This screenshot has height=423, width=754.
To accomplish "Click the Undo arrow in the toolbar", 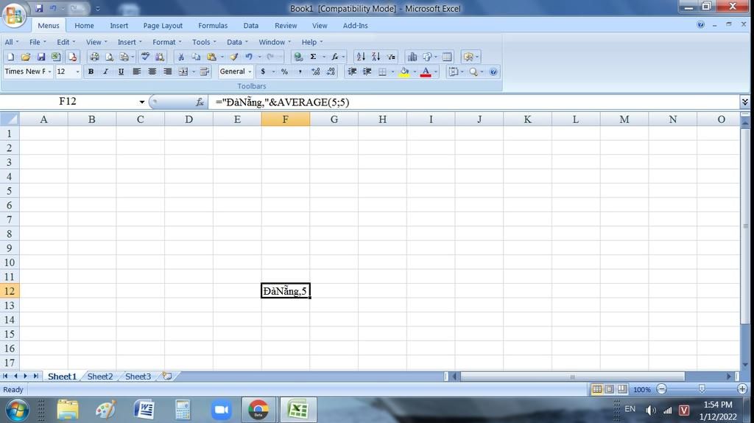I will pos(249,57).
